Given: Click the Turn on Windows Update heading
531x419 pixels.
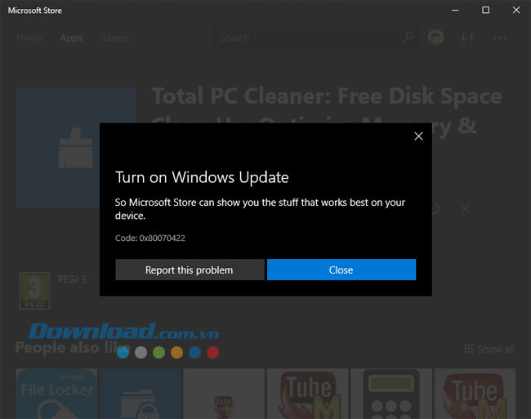Looking at the screenshot, I should click(202, 177).
